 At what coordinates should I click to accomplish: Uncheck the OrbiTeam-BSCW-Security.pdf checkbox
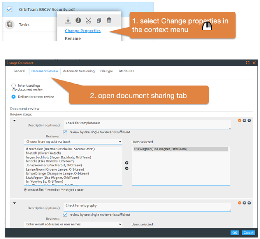click(10, 9)
